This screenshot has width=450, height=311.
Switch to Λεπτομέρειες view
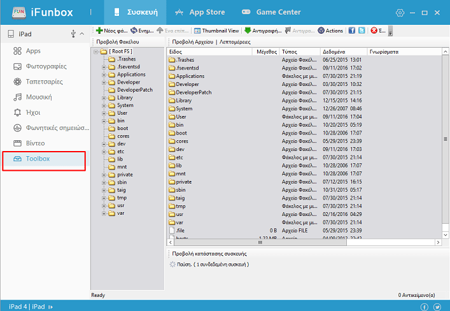click(235, 42)
